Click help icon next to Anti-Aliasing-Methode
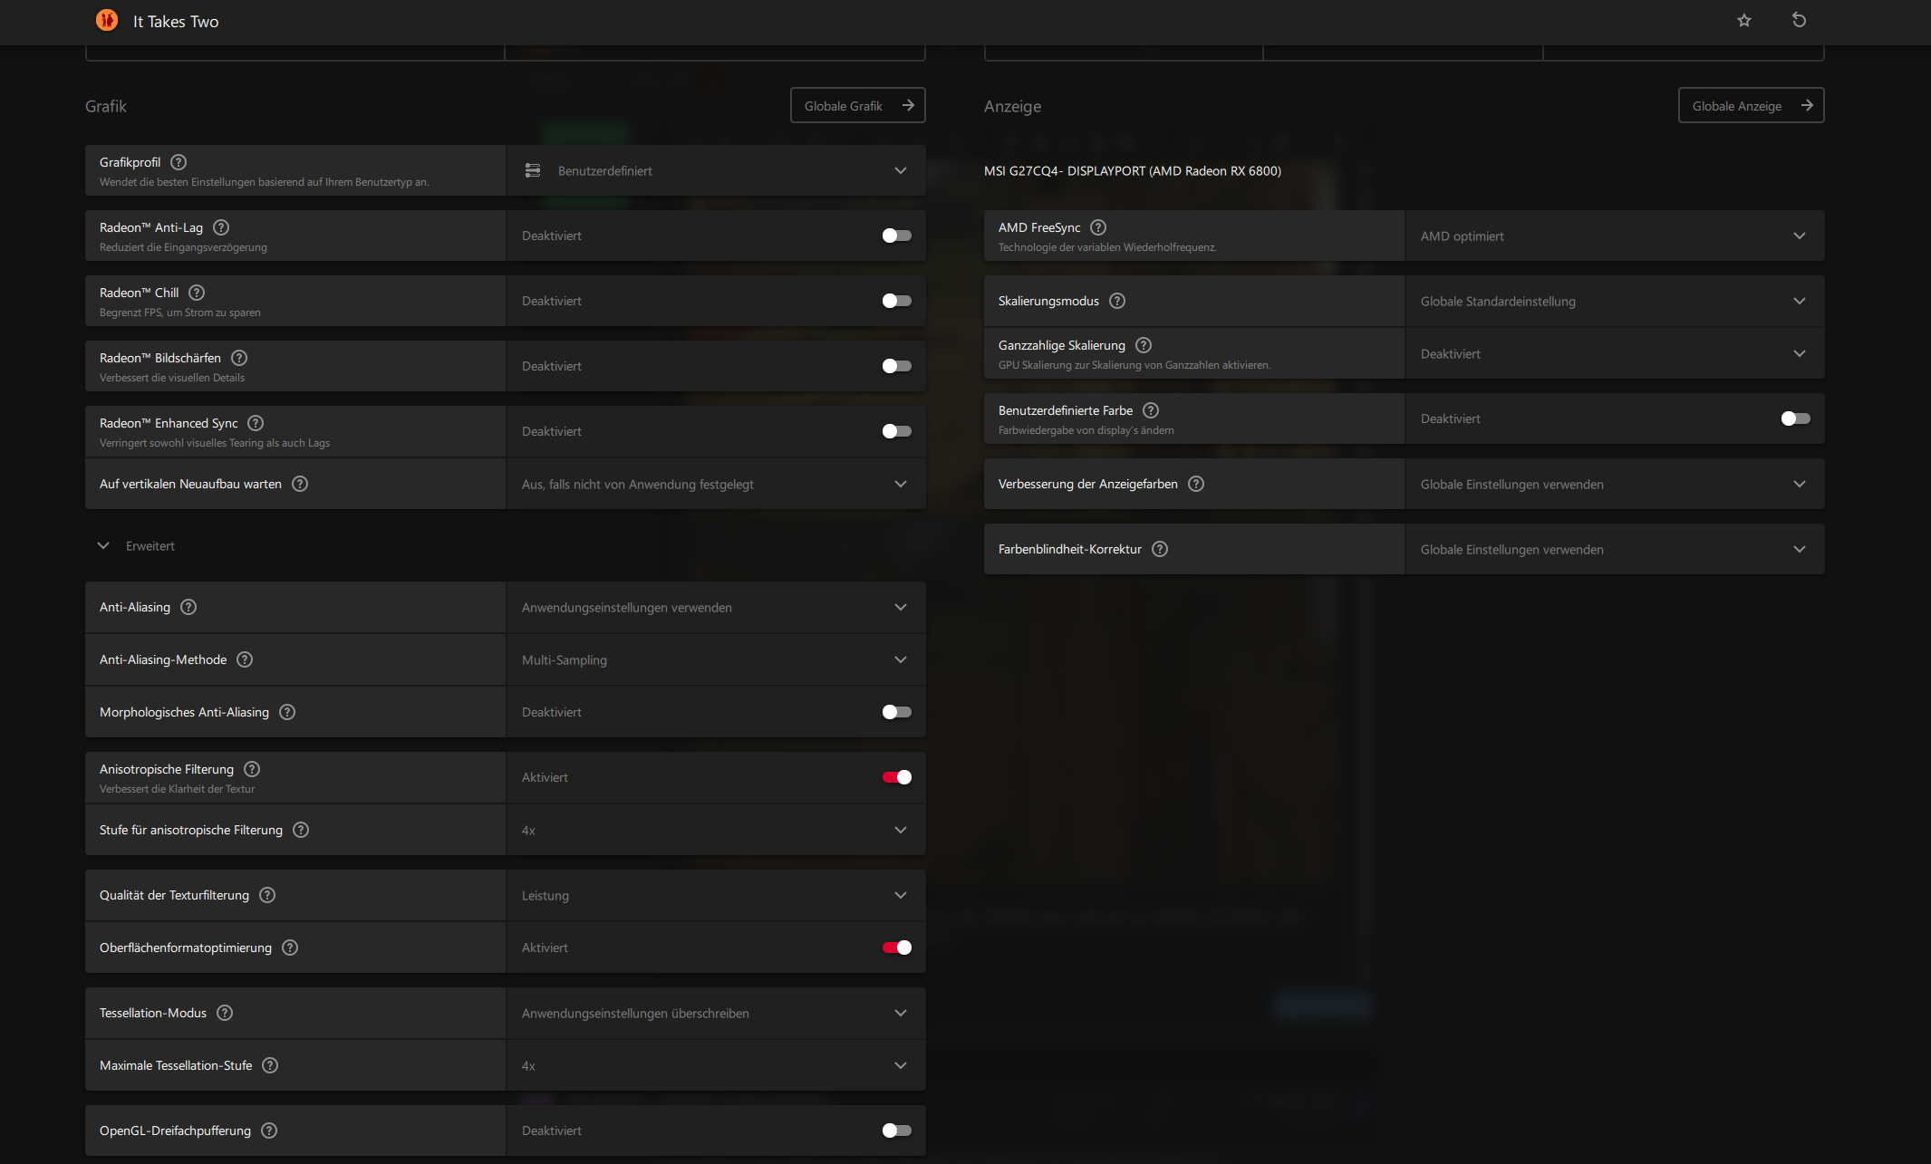The height and width of the screenshot is (1164, 1931). [x=245, y=659]
